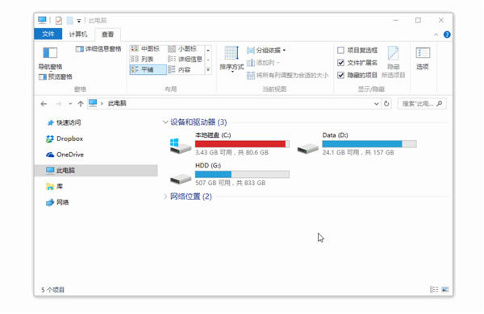
Task: Select the HDD (G:) drive icon
Action: (181, 179)
